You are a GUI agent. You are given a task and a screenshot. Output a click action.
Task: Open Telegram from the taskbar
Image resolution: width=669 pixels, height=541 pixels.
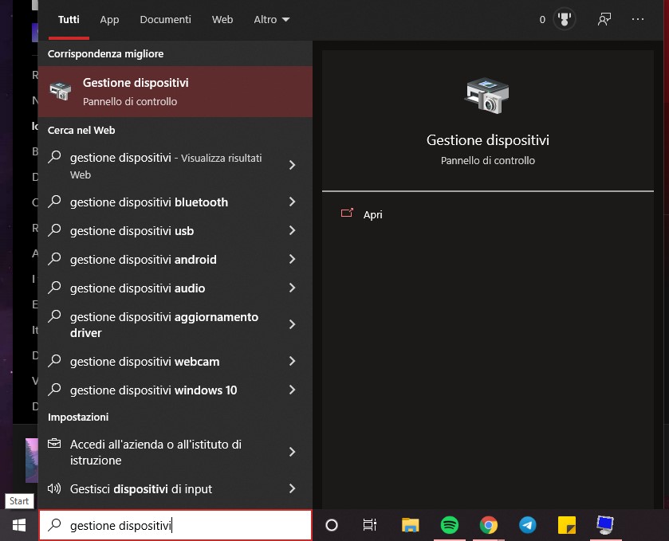pyautogui.click(x=528, y=525)
